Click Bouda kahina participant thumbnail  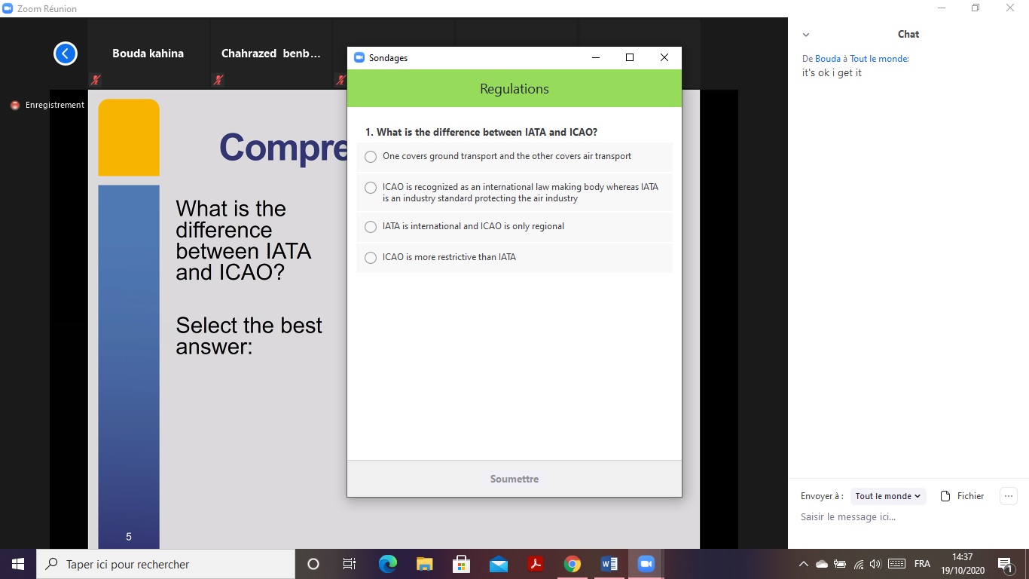[148, 54]
